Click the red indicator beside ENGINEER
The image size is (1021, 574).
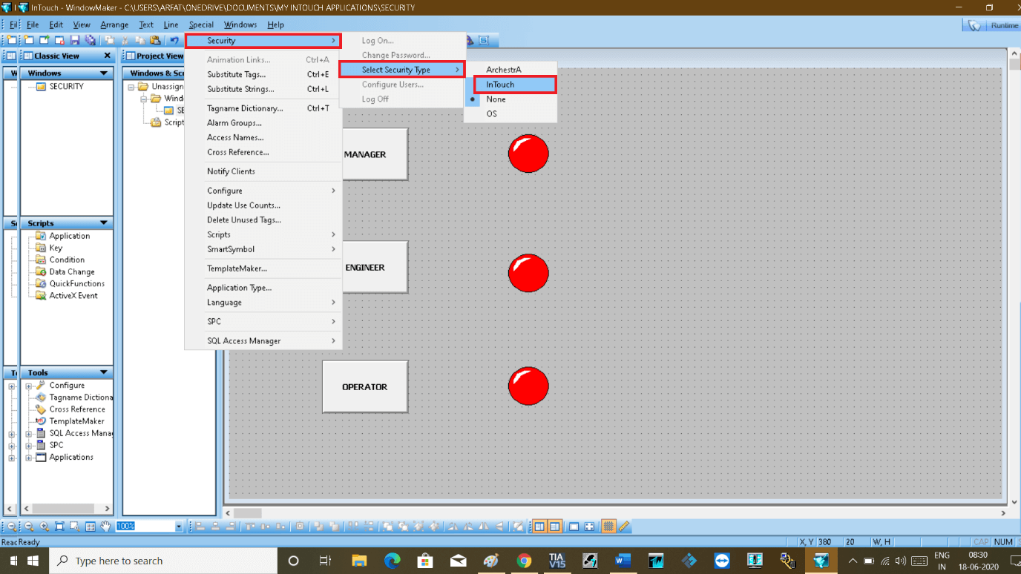click(528, 273)
